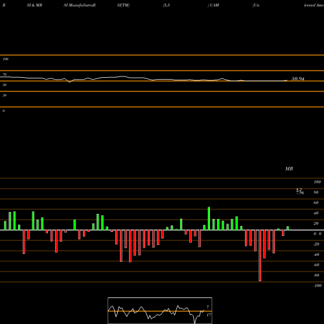The image size is (324, 324).
Task: Click the MR axis label 100 on the right
Action: click(x=317, y=182)
